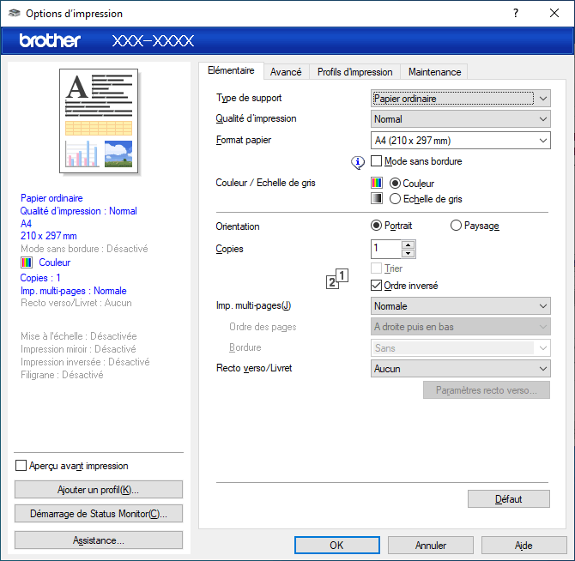Click the color icon next to Couleur
Image resolution: width=575 pixels, height=561 pixels.
[x=377, y=183]
